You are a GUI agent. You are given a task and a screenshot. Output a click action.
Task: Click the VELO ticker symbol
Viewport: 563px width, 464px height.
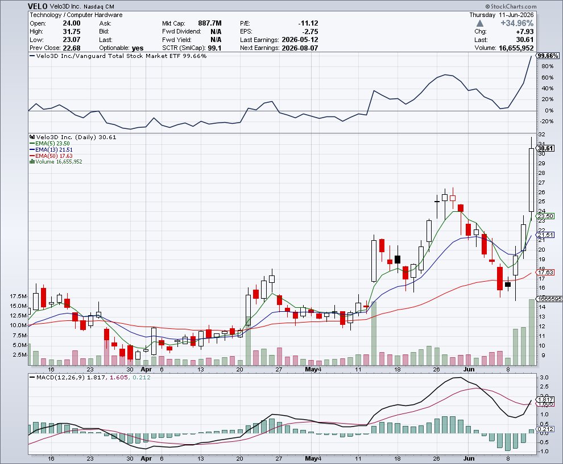(38, 6)
